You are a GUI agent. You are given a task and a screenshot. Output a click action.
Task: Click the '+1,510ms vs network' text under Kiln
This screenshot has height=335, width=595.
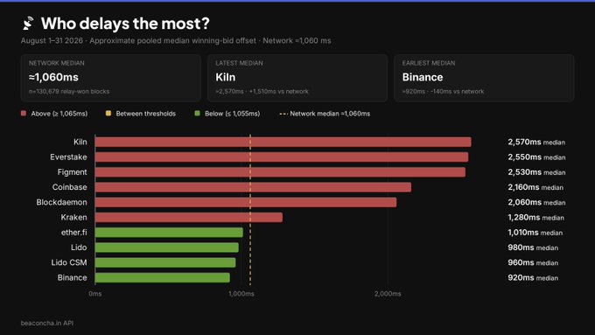pos(278,92)
